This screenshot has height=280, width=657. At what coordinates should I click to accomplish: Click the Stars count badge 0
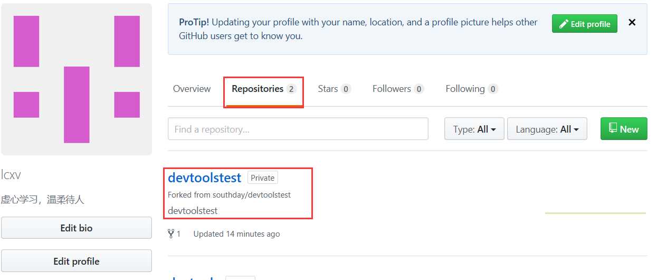[346, 89]
